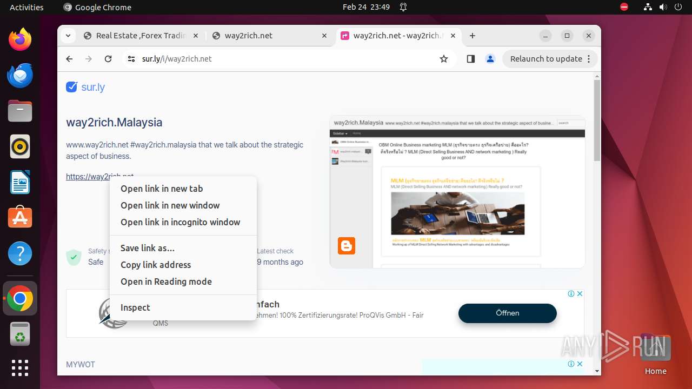Follow https://way2rich.net link
Viewport: 692px width, 389px height.
coord(99,176)
